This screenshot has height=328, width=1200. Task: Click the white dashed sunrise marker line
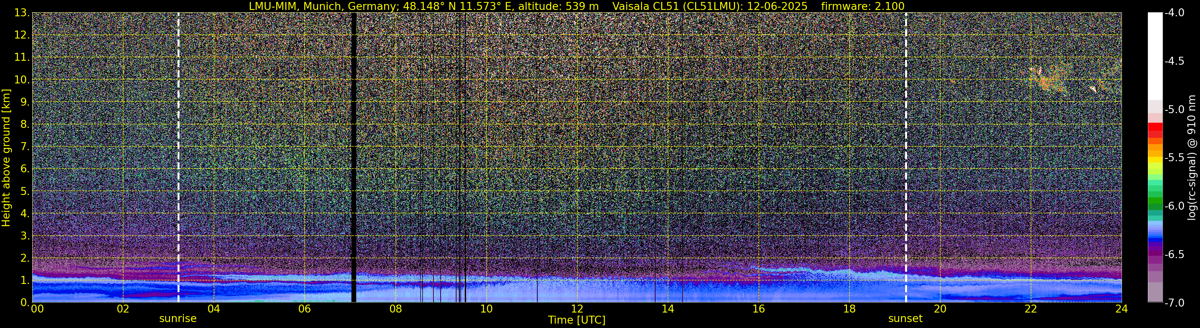[178, 158]
